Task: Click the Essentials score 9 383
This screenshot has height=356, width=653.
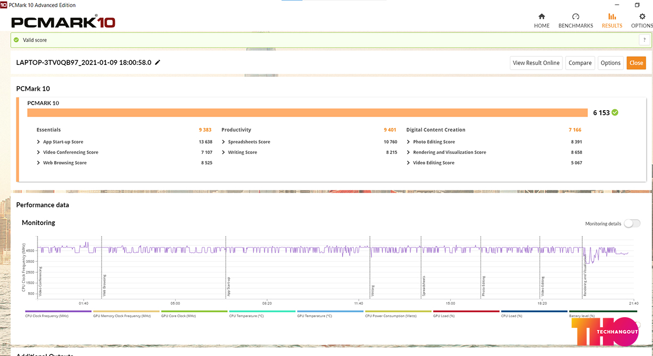Action: pyautogui.click(x=205, y=130)
